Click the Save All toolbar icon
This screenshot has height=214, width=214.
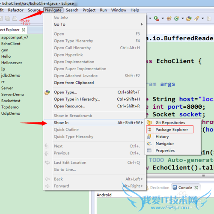pyautogui.click(x=7, y=18)
